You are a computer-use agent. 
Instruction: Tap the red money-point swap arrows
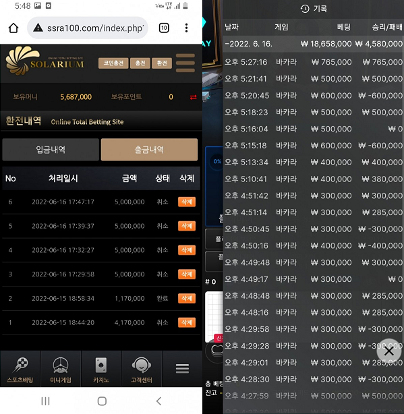[x=194, y=97]
